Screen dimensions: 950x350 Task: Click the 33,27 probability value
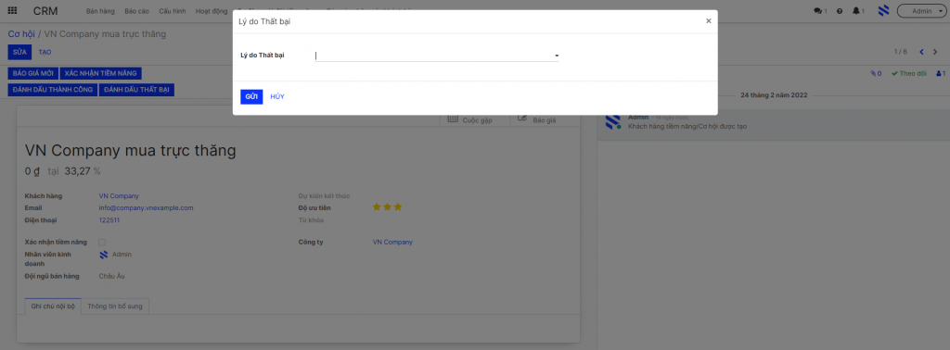78,171
